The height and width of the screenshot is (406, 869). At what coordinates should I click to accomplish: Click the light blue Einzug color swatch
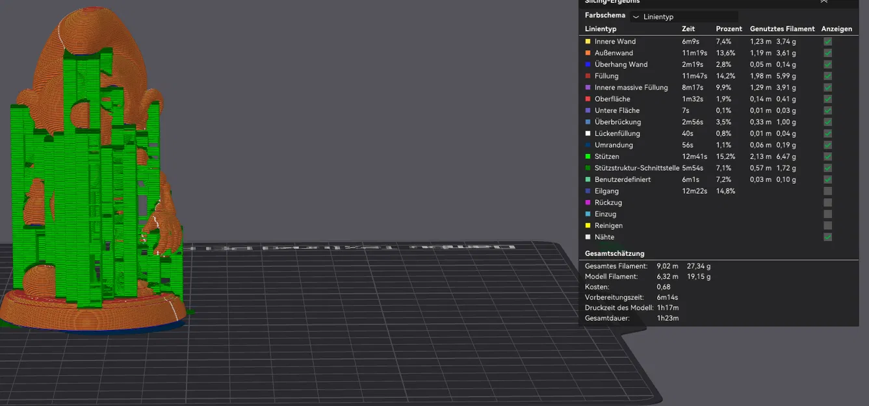pyautogui.click(x=588, y=214)
